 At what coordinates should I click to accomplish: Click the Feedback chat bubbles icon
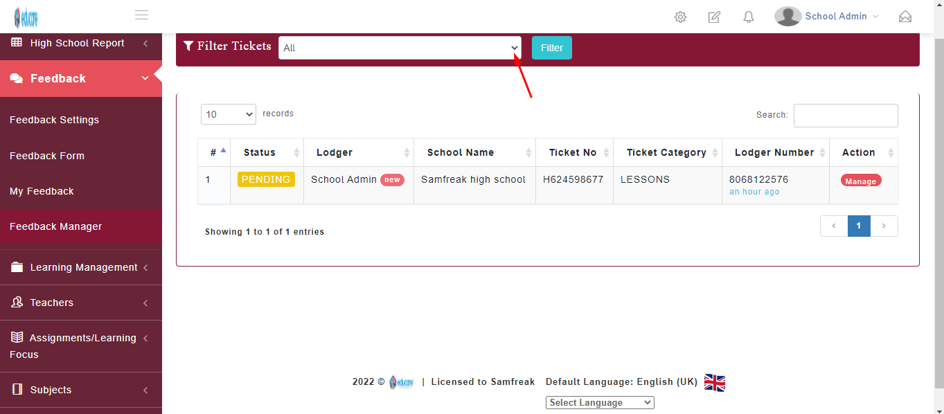(x=17, y=79)
